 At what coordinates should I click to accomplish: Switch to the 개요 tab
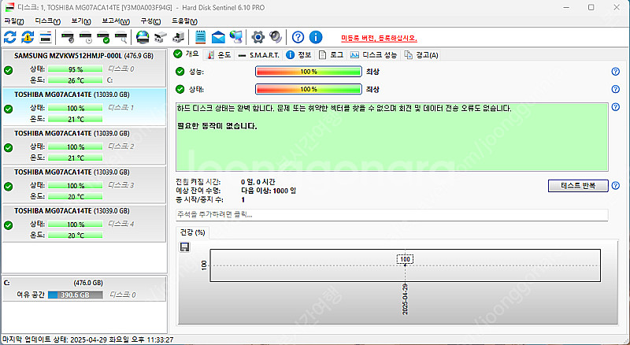pos(187,54)
